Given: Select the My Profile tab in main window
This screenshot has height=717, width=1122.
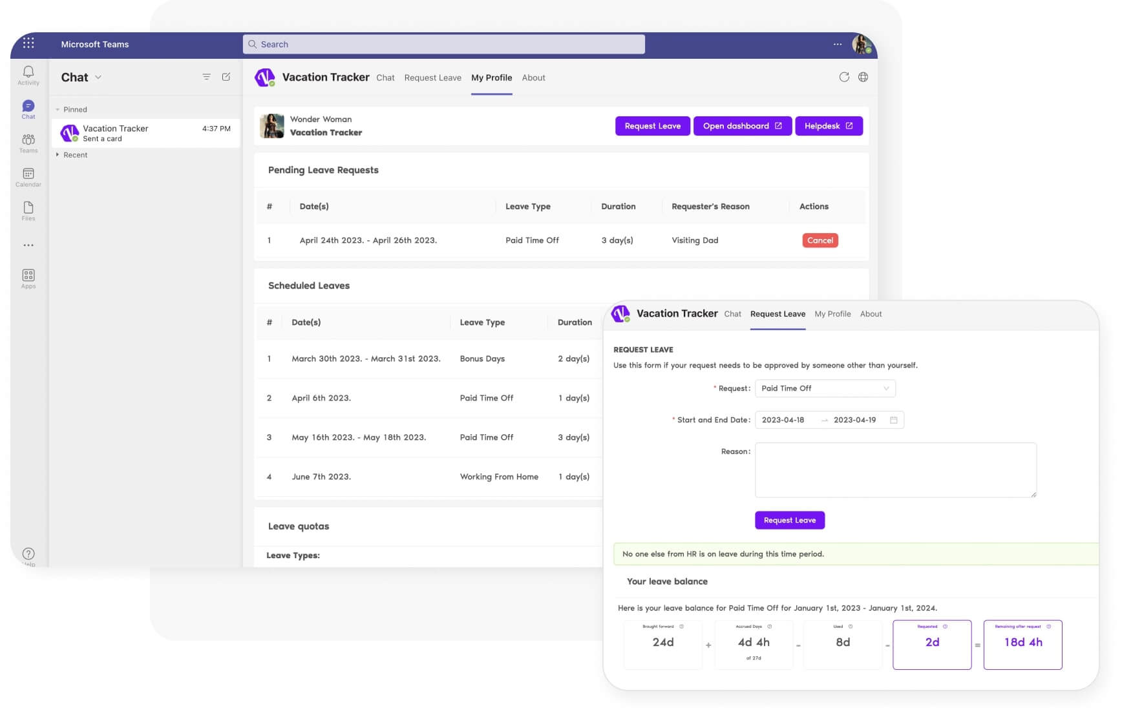Looking at the screenshot, I should pos(492,78).
